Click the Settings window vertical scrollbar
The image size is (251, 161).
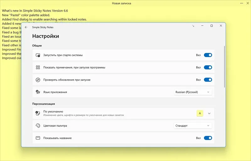coord(224,67)
